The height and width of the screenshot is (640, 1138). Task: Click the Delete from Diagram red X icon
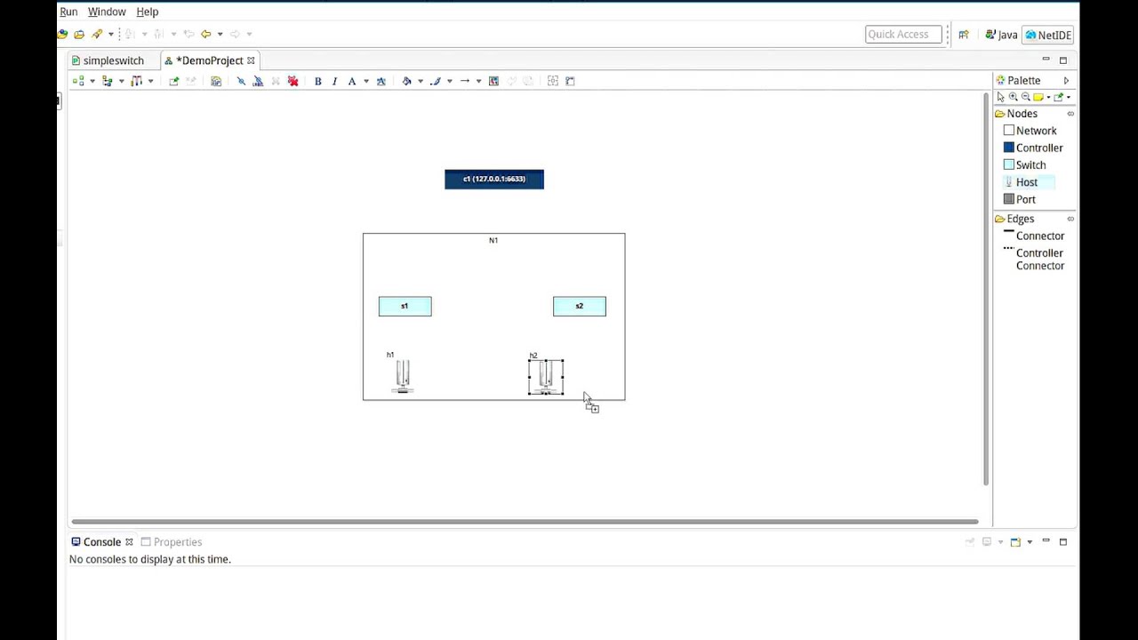293,81
